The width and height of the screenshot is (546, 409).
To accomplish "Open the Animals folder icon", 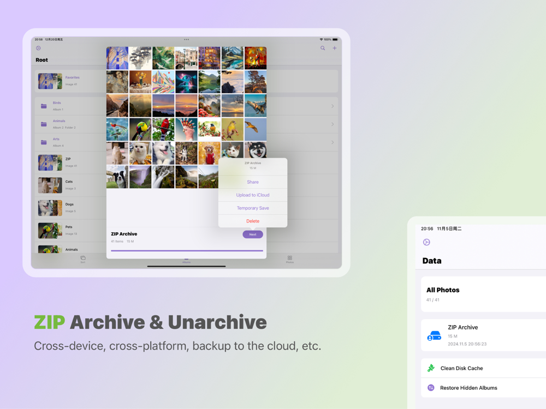I will point(44,124).
